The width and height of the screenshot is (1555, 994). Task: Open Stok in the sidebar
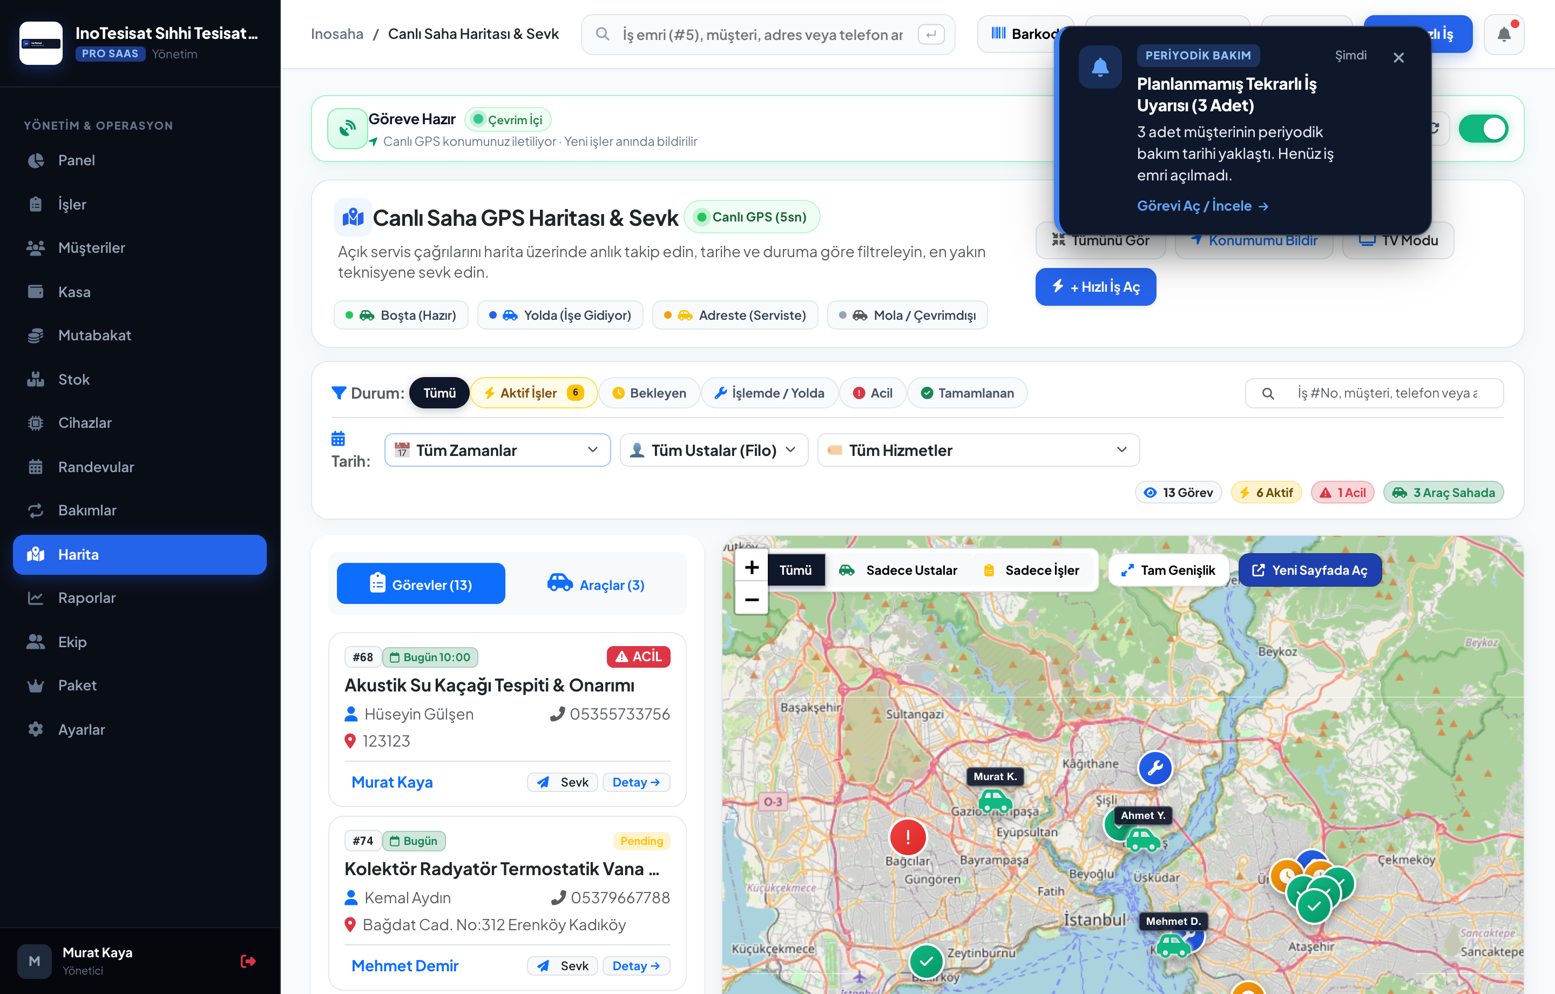139,379
